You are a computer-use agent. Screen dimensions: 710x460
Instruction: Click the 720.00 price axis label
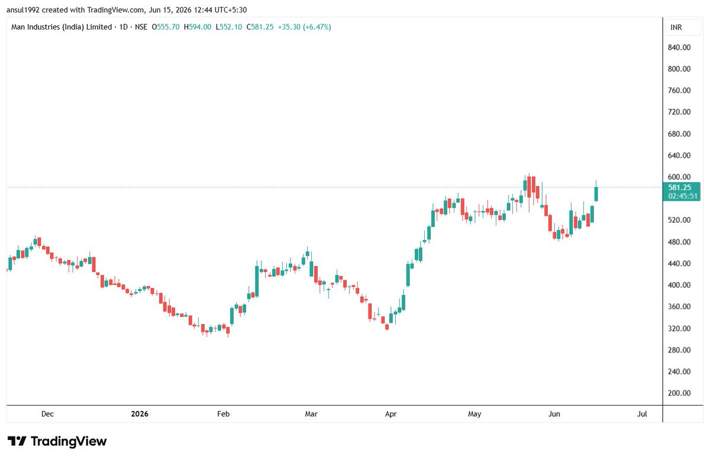[679, 112]
